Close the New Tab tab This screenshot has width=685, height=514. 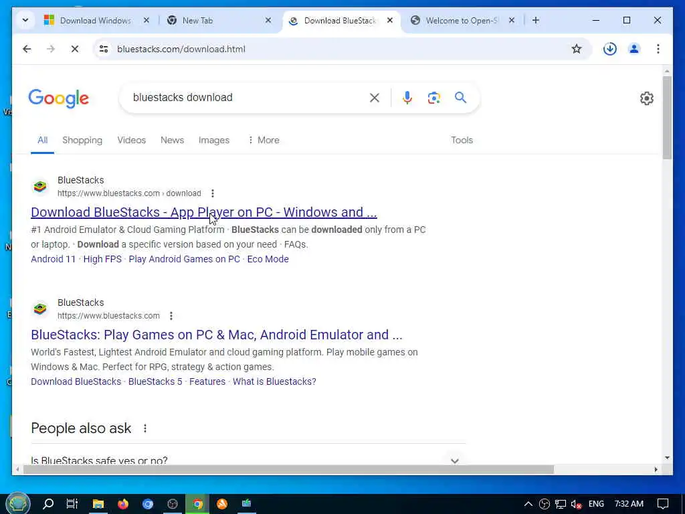268,20
